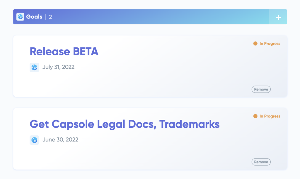Click the goals count number 2
The width and height of the screenshot is (300, 179).
50,17
